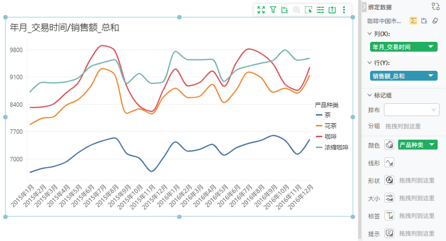Show the data list view icon

pos(320,10)
